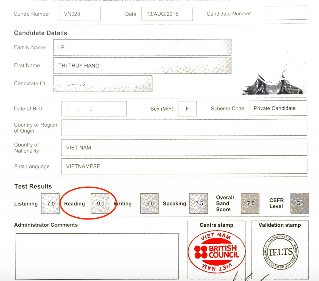The height and width of the screenshot is (281, 319).
Task: Click the candidate photo
Action: point(274,67)
